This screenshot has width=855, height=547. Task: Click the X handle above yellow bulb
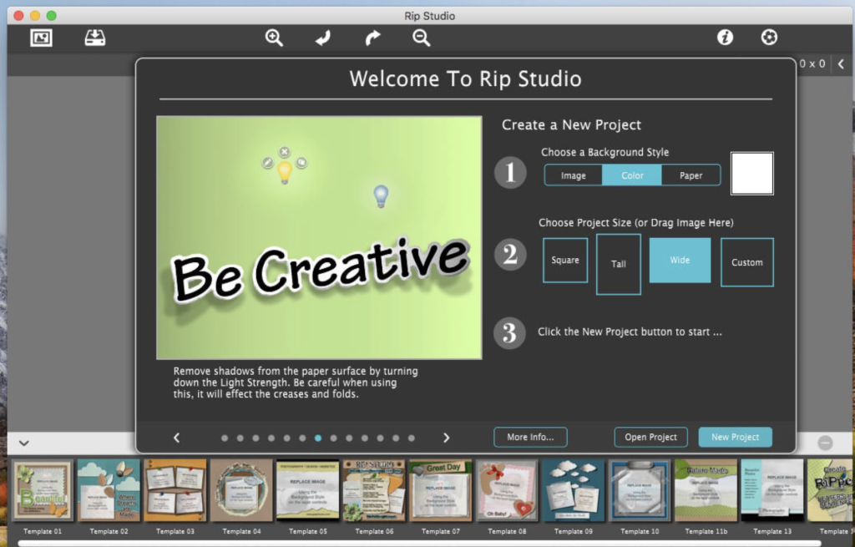coord(284,152)
